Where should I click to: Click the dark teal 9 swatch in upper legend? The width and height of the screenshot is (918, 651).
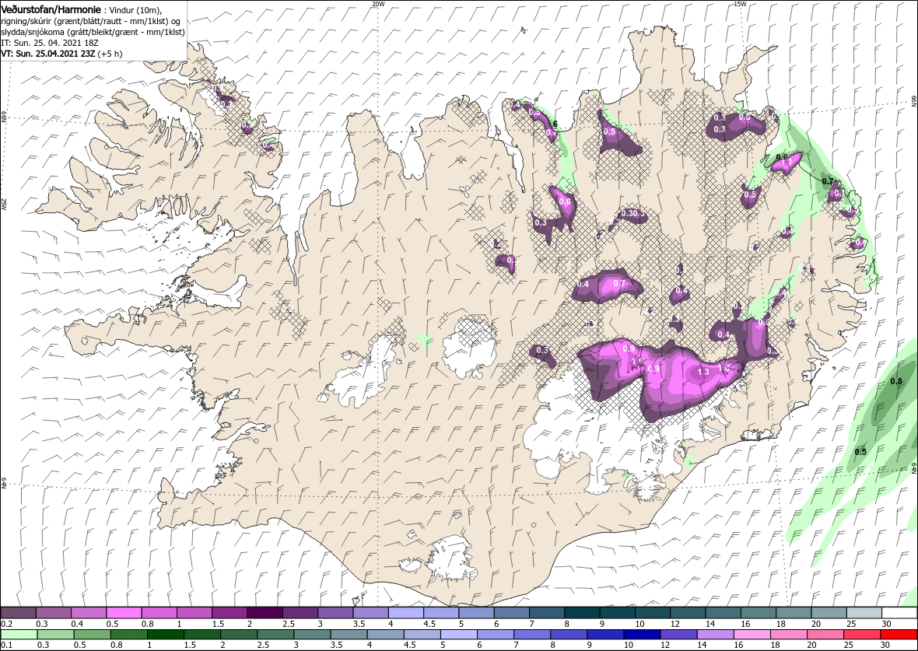[617, 612]
